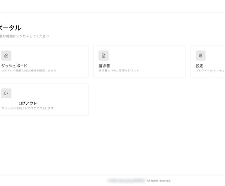
Task: Click the dashboard description mentioning システム
Action: pyautogui.click(x=29, y=70)
